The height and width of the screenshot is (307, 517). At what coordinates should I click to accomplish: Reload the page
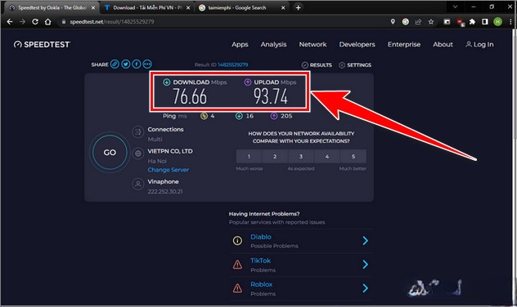pyautogui.click(x=35, y=22)
